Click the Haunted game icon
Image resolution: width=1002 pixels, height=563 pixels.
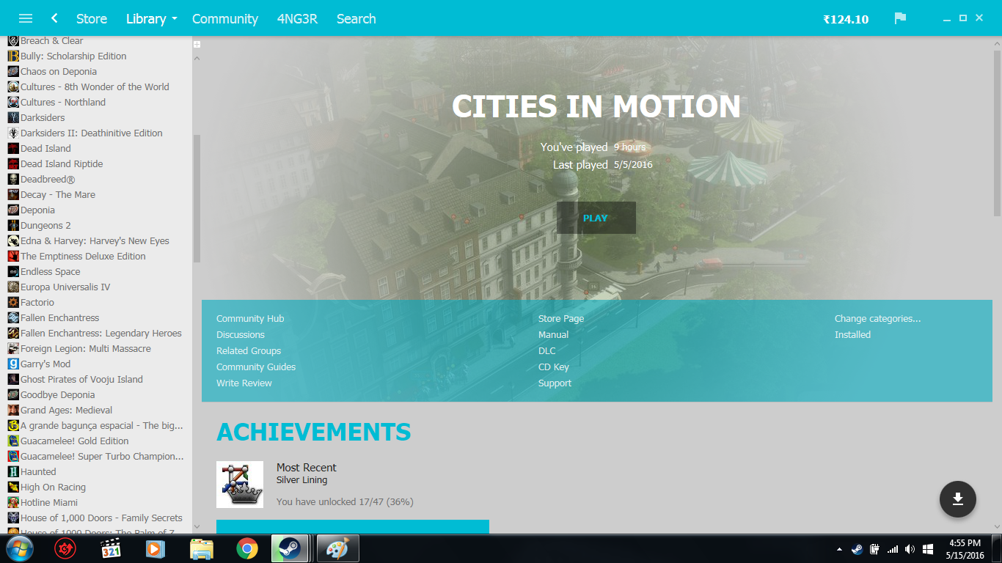tap(13, 472)
